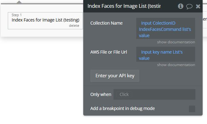Click the Step 1 label text

pyautogui.click(x=17, y=15)
